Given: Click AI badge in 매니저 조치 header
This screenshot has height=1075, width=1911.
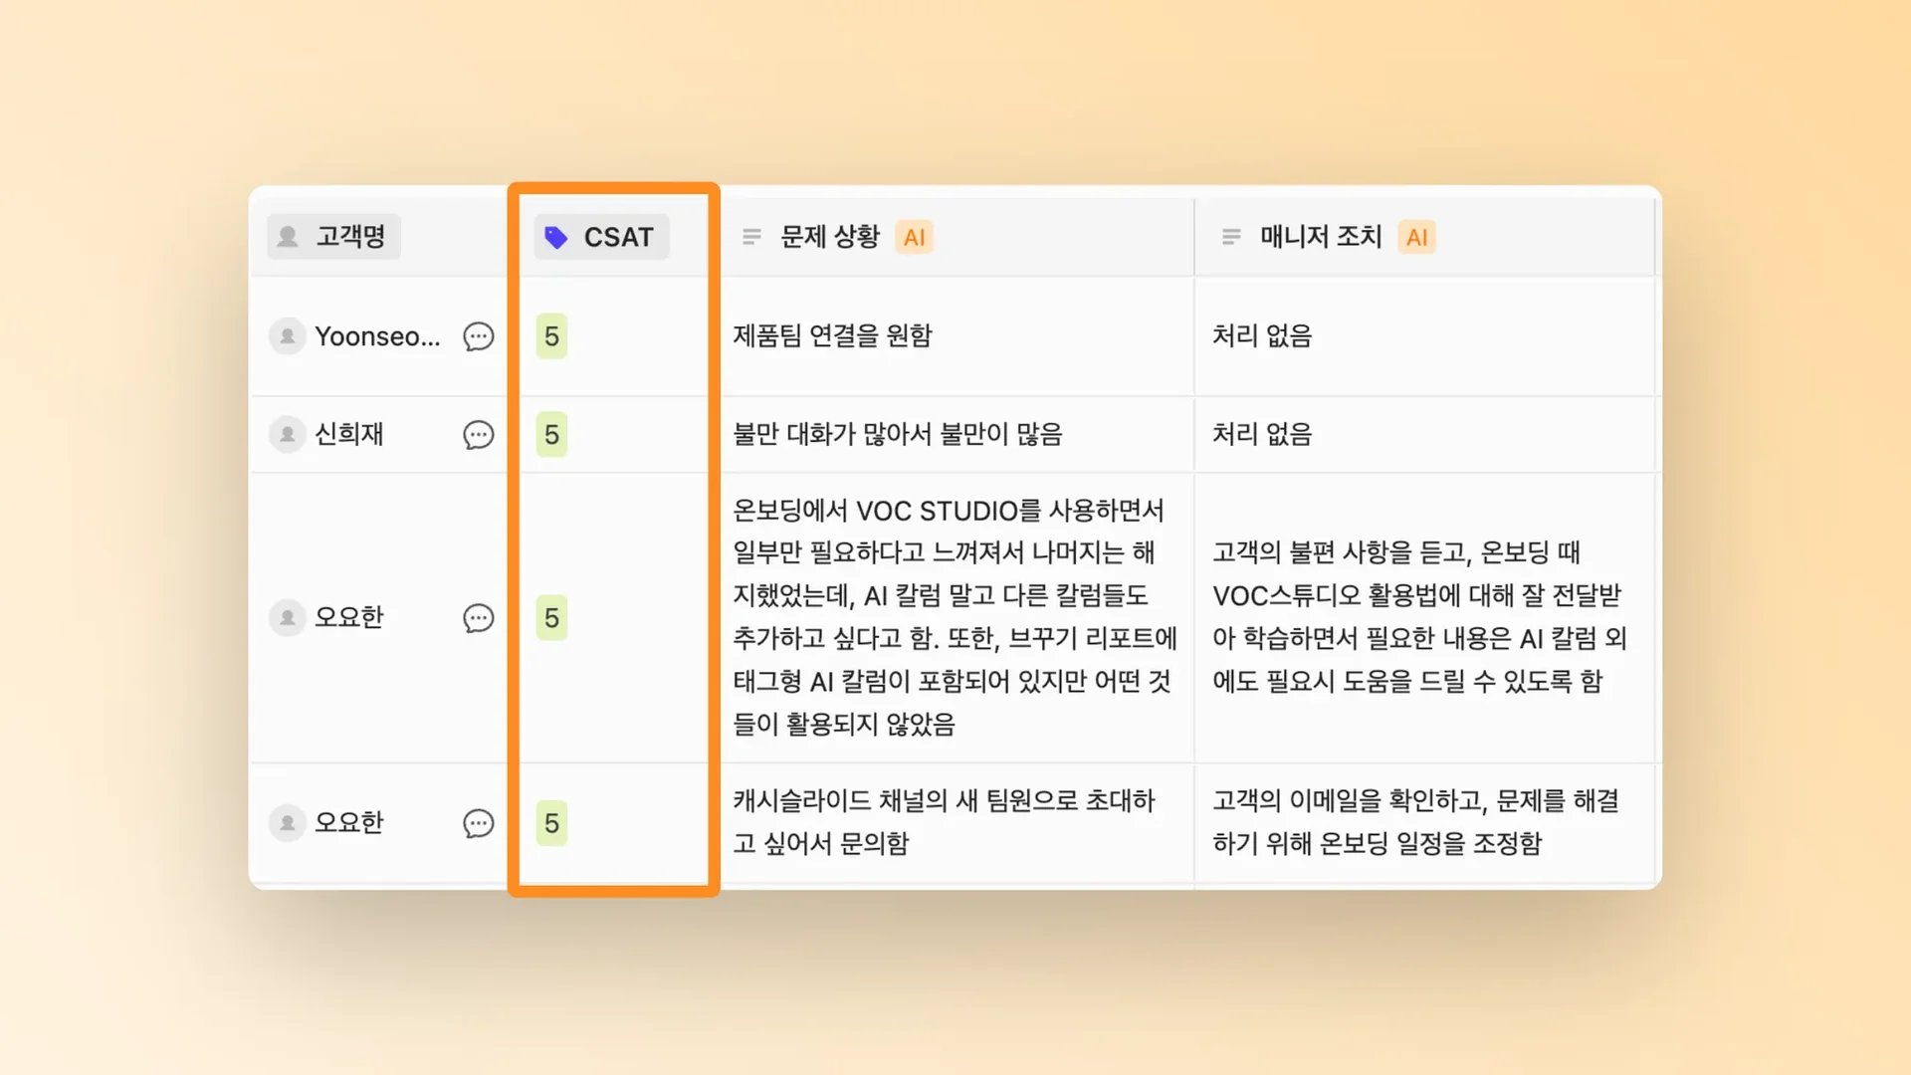Looking at the screenshot, I should click(1416, 237).
